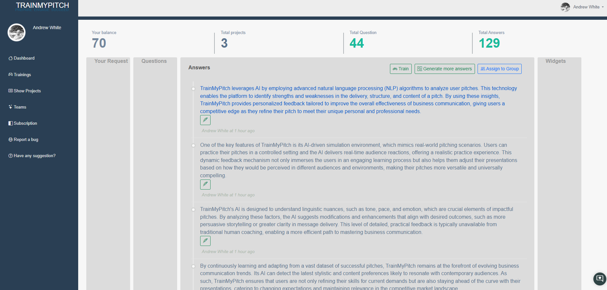Select answer starting 'TrainMyPitch's AI is designed'
The width and height of the screenshot is (607, 290).
357,221
